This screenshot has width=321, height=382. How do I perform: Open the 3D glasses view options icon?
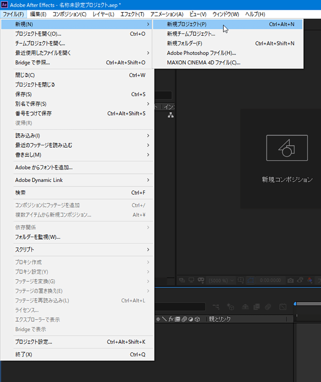click(x=201, y=280)
